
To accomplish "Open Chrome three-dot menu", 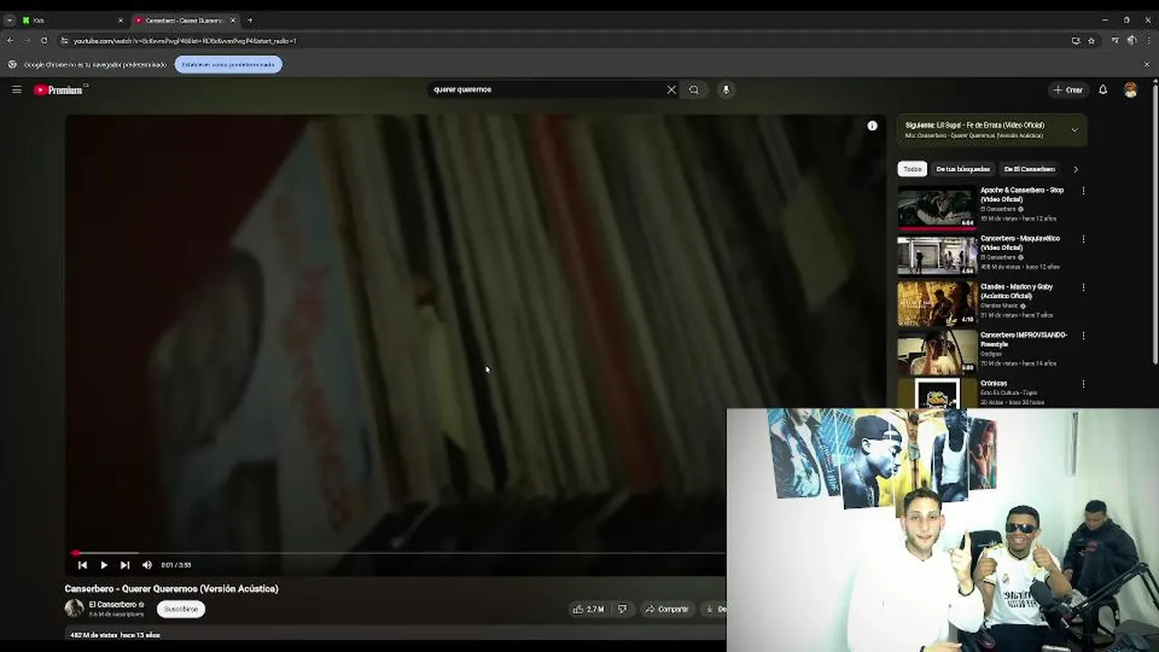I will point(1147,41).
